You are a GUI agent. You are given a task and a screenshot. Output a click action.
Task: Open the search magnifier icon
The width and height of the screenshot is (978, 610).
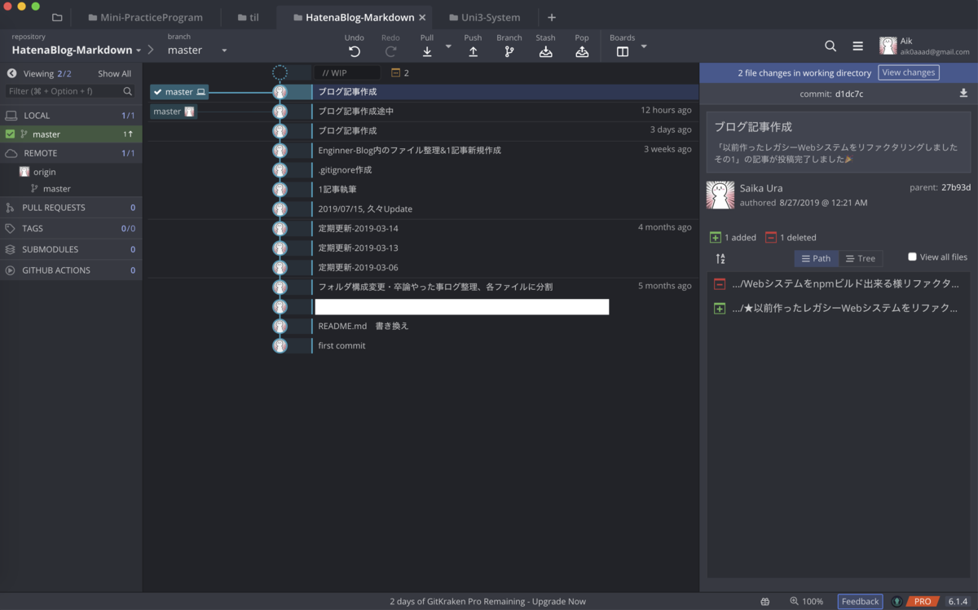click(x=830, y=46)
